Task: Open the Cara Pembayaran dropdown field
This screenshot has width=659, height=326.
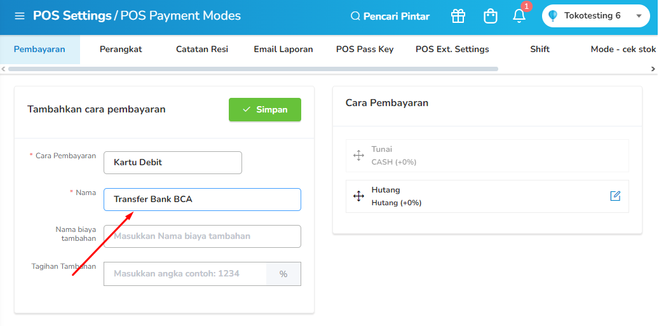Action: click(173, 162)
